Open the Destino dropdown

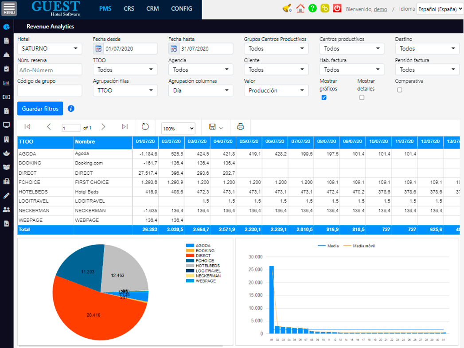coord(427,48)
